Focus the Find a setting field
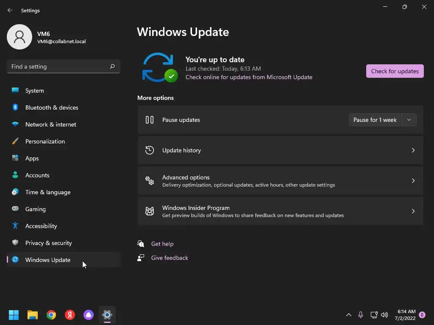This screenshot has height=325, width=434. [x=64, y=66]
